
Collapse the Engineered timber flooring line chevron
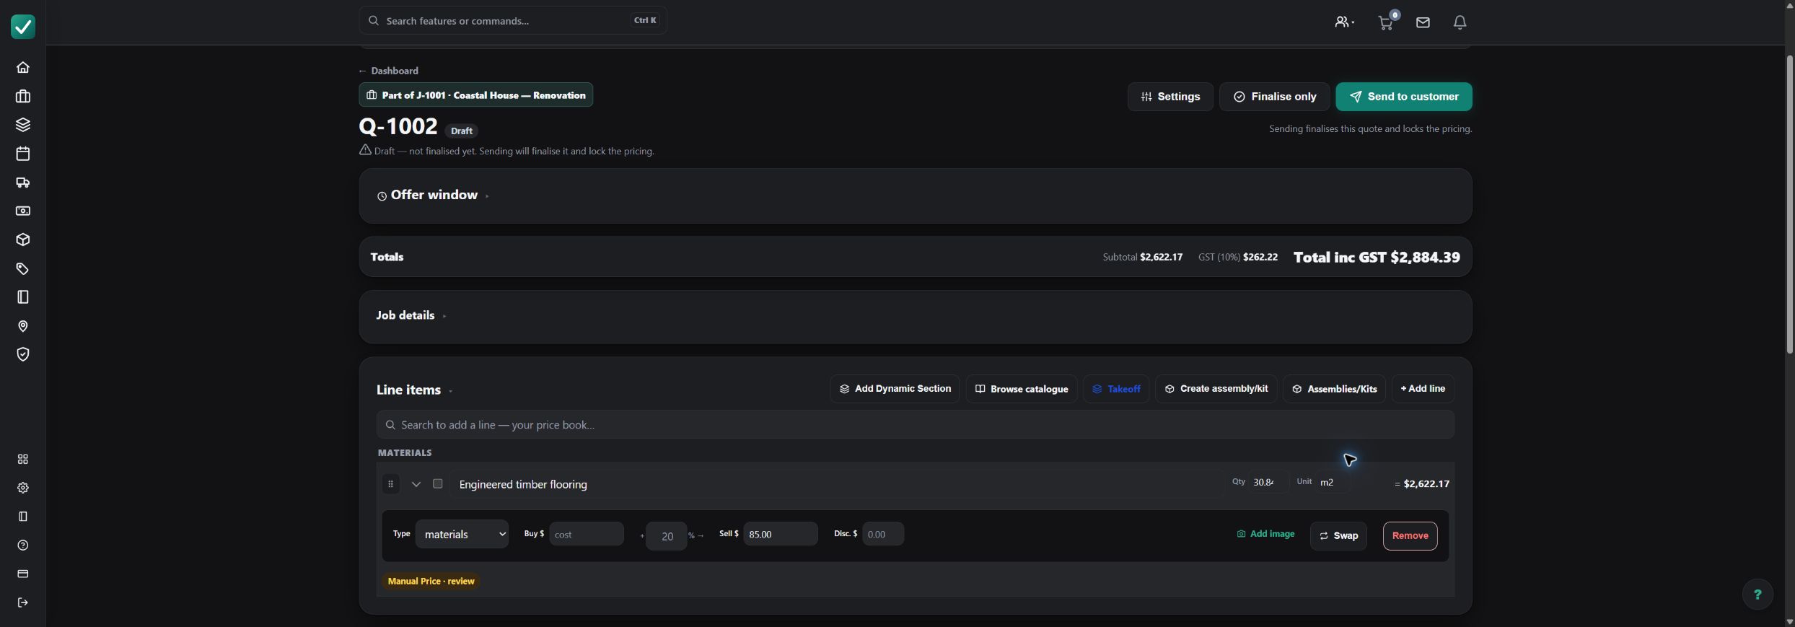tap(416, 484)
